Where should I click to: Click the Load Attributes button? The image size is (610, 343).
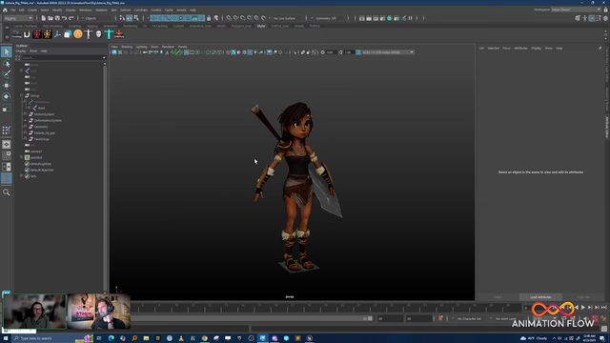[540, 297]
